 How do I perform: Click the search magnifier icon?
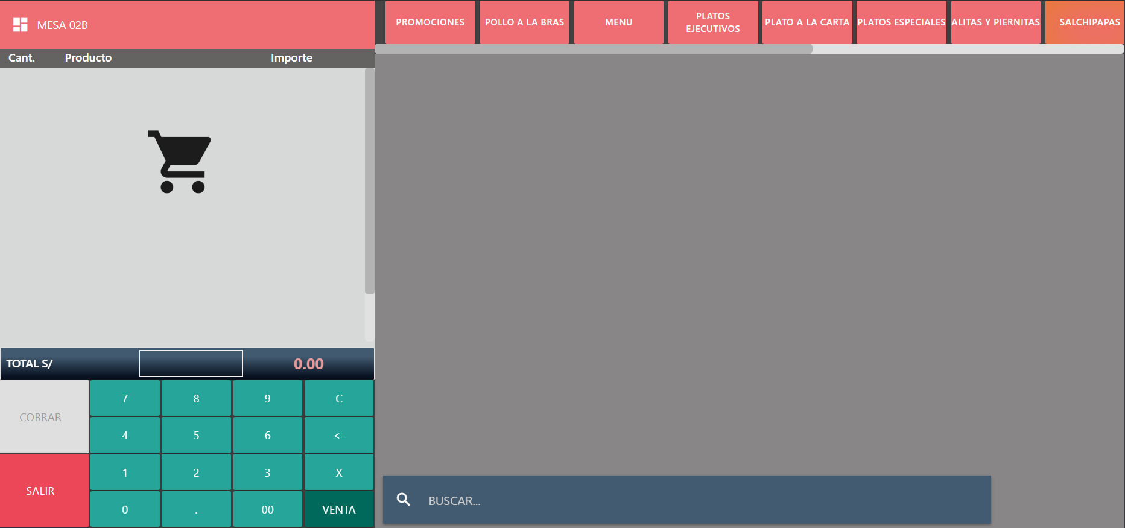(404, 500)
